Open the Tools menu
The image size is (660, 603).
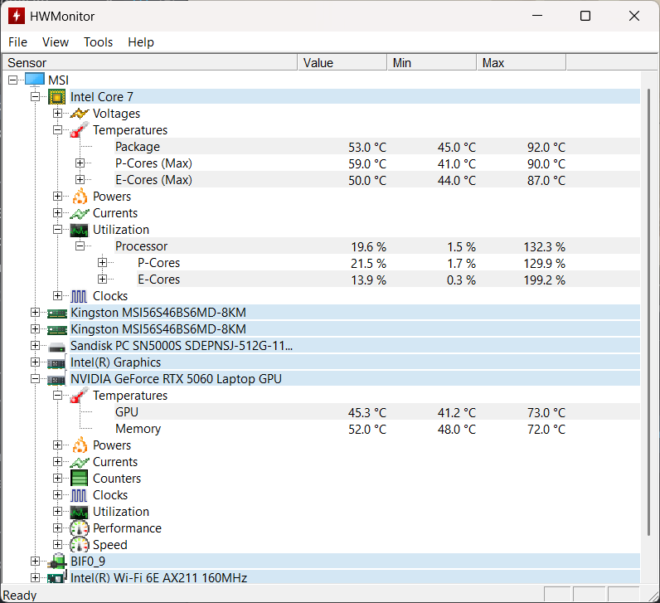[98, 42]
